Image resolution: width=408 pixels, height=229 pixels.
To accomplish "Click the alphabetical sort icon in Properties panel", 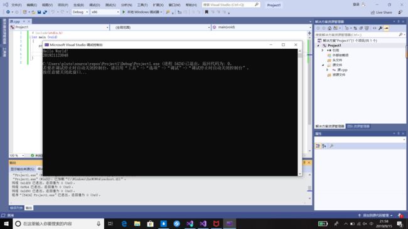I will coord(325,146).
